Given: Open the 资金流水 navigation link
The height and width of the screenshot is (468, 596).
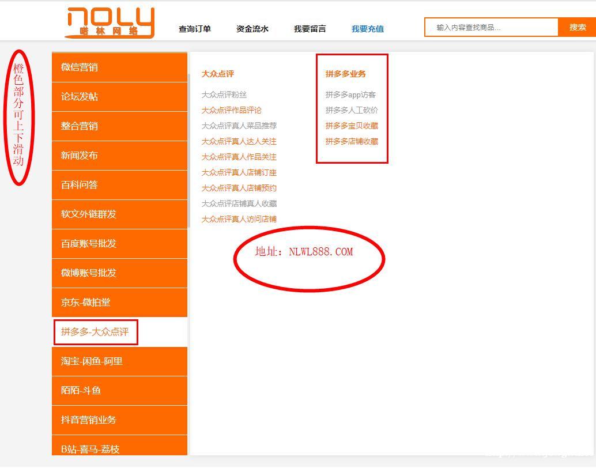Looking at the screenshot, I should (252, 29).
